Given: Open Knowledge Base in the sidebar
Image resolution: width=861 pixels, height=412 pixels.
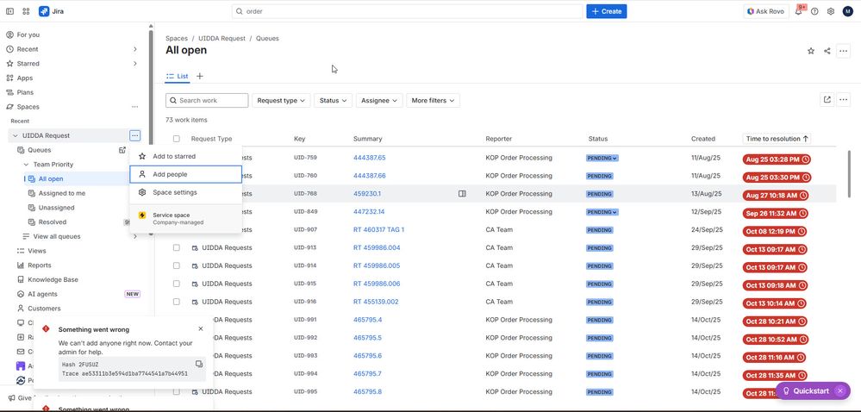Looking at the screenshot, I should [53, 279].
